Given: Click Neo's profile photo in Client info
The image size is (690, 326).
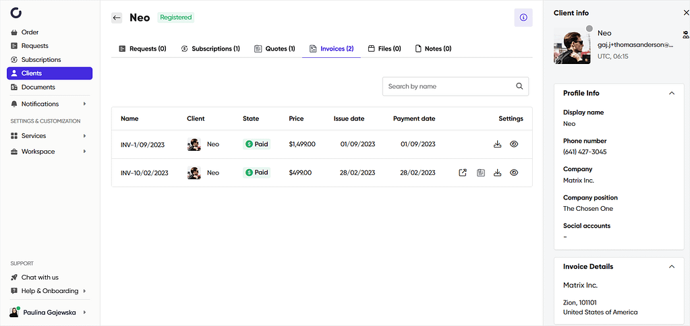Looking at the screenshot, I should coord(572,46).
